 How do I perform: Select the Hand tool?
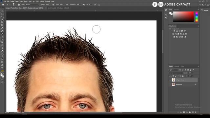(2, 65)
